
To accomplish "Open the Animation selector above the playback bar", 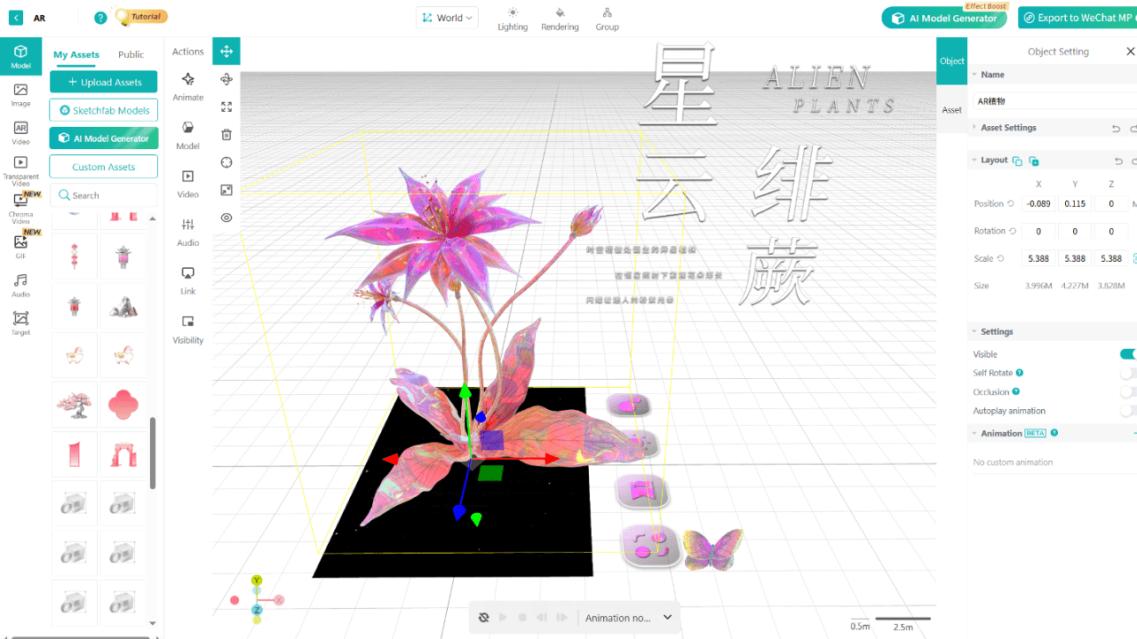I will 627,617.
